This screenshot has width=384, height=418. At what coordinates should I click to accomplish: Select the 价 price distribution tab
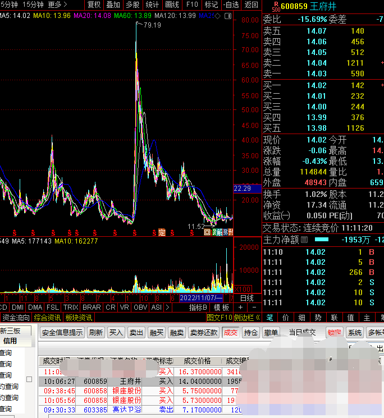point(286,318)
